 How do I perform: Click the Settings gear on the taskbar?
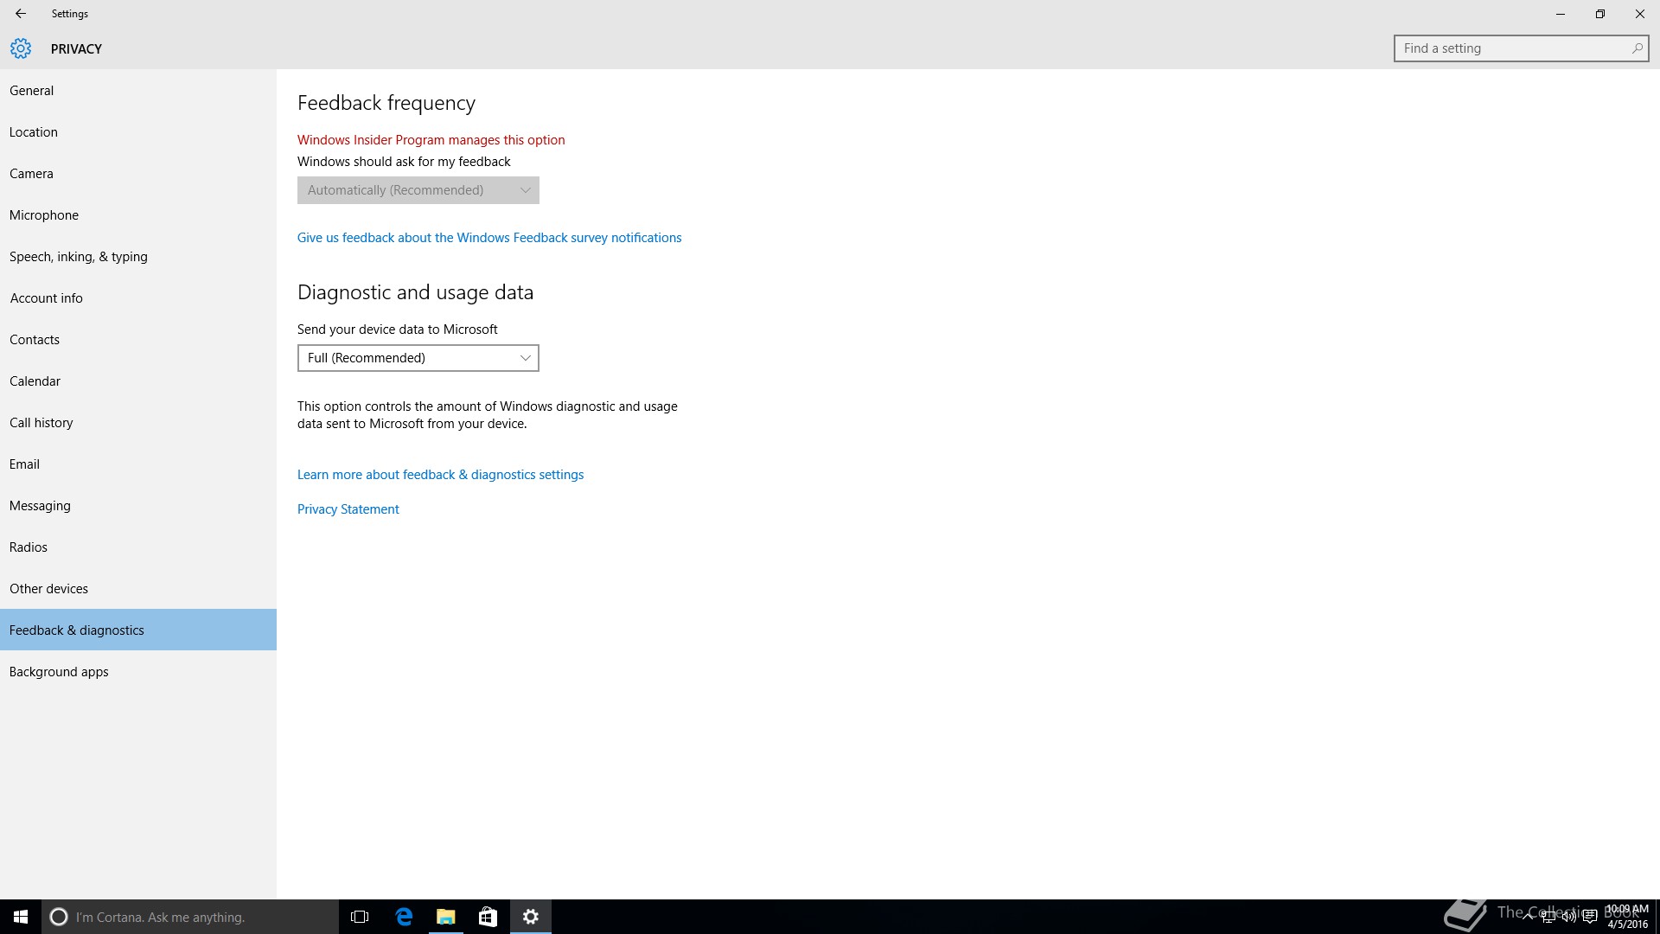531,917
